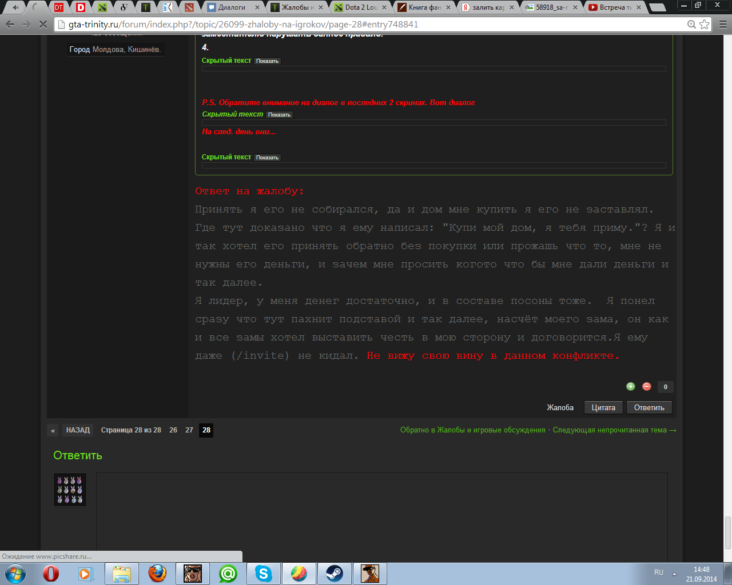The width and height of the screenshot is (732, 585).
Task: Jump to first page with « button
Action: (x=53, y=430)
